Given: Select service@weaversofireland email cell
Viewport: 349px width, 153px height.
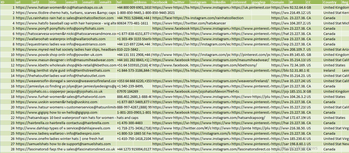Looking at the screenshot, I should (x=91, y=81).
